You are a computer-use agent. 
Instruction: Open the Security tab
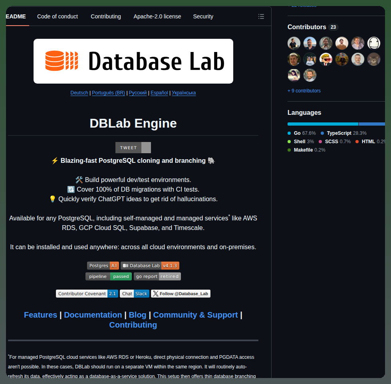[203, 16]
